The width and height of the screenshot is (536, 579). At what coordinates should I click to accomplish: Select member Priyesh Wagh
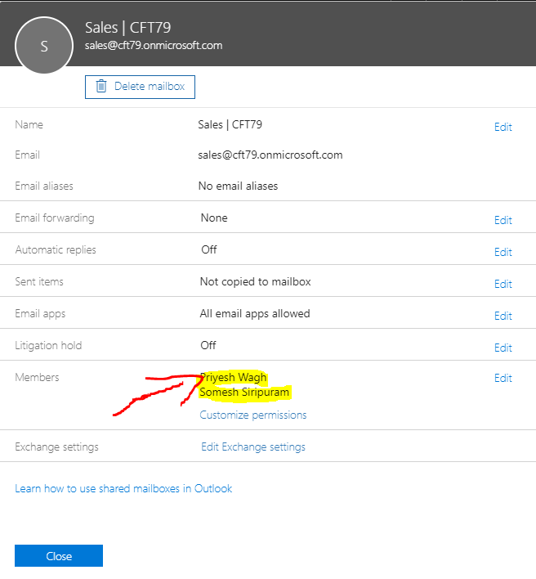[x=234, y=377]
